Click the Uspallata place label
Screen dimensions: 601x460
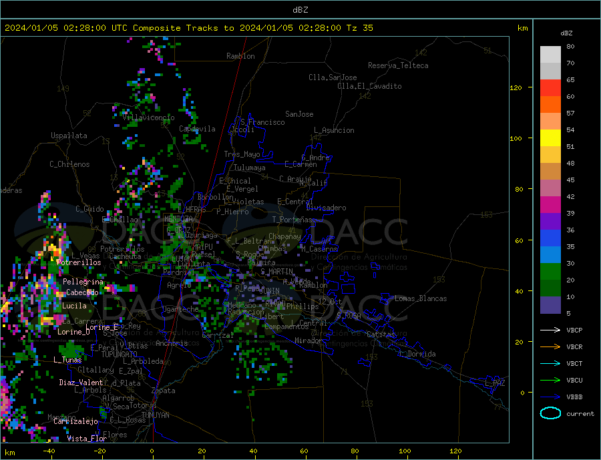69,136
